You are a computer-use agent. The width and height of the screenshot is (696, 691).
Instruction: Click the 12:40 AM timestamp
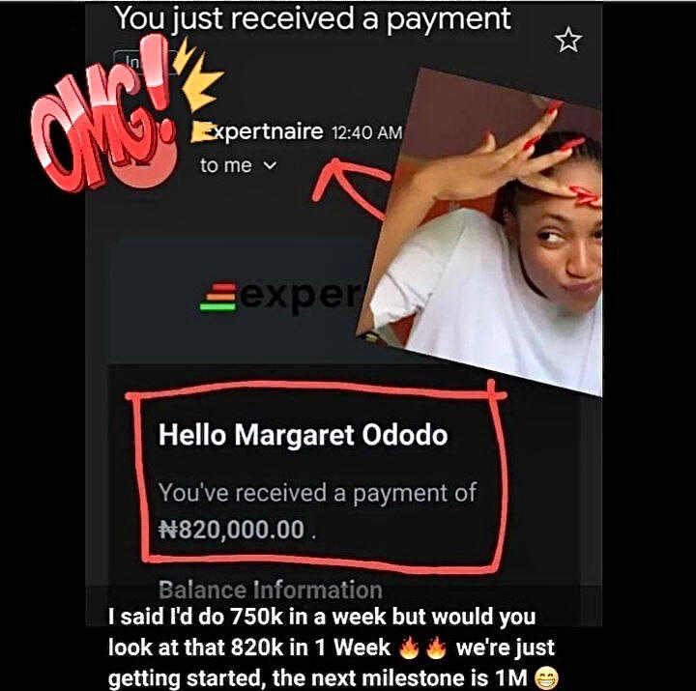(x=366, y=132)
